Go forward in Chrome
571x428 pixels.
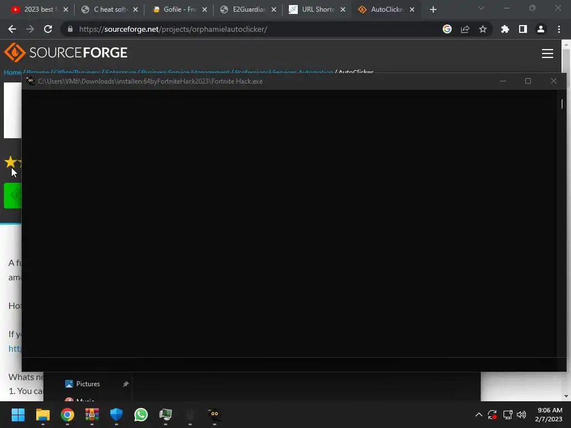(x=30, y=29)
